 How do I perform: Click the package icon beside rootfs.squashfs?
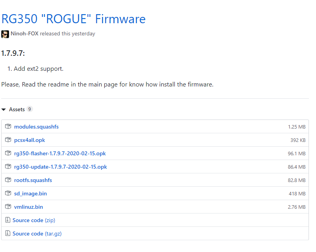tap(8, 180)
